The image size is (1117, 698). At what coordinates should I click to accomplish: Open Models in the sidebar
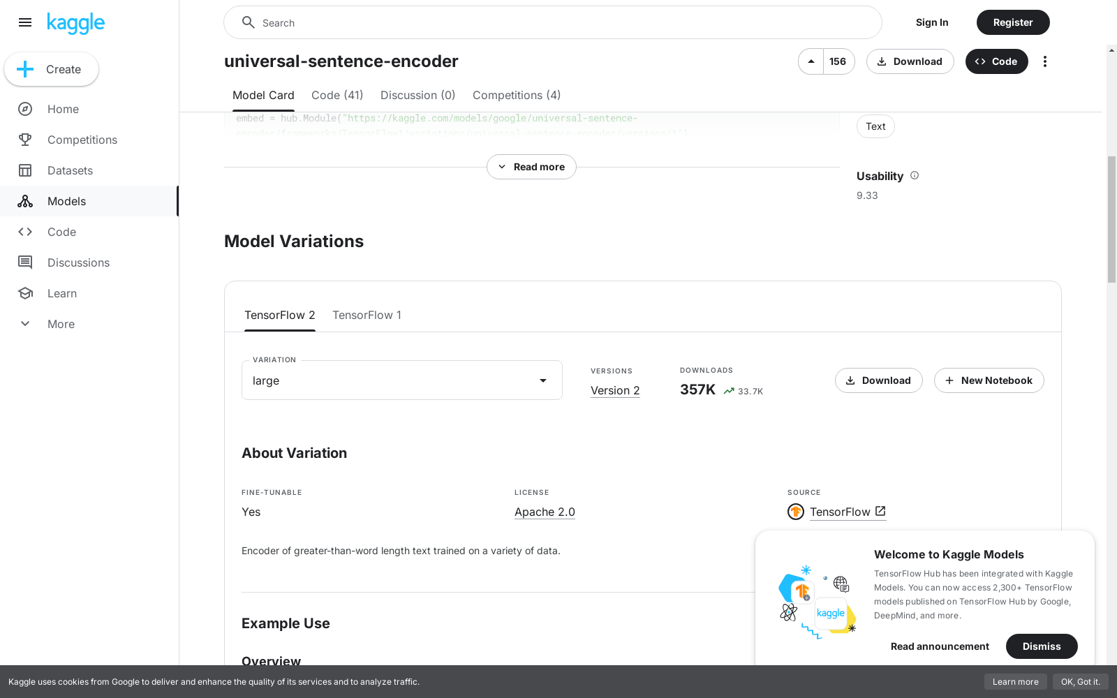(89, 201)
